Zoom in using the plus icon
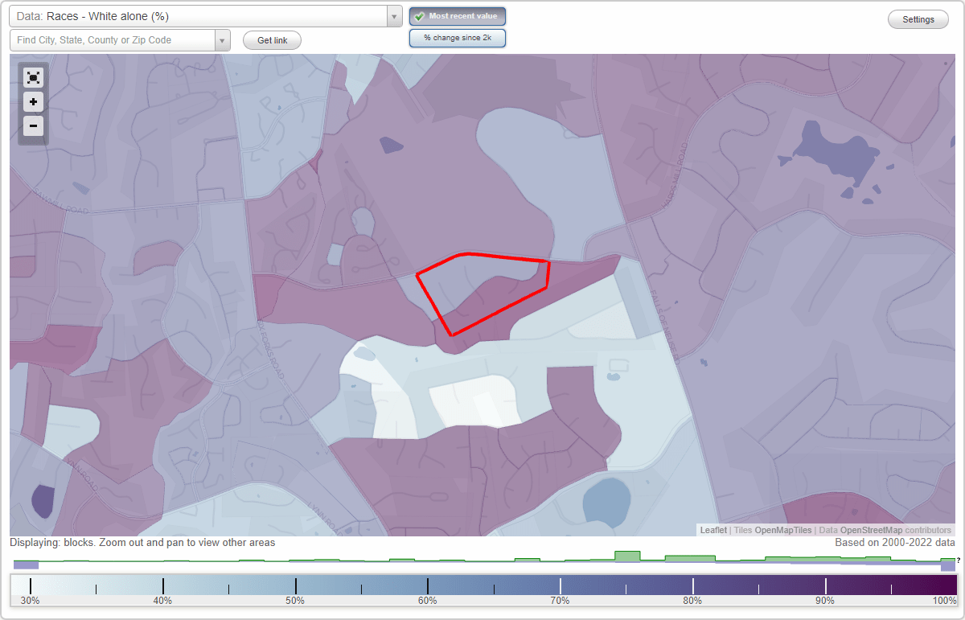This screenshot has height=620, width=965. click(x=33, y=101)
